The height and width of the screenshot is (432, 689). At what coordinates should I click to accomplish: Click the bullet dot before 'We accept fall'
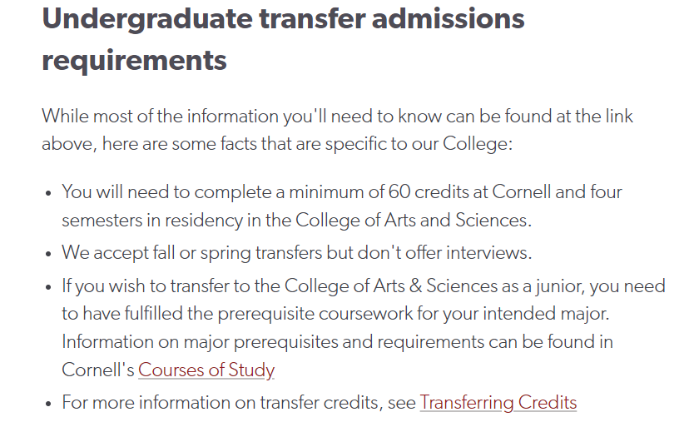coord(48,254)
